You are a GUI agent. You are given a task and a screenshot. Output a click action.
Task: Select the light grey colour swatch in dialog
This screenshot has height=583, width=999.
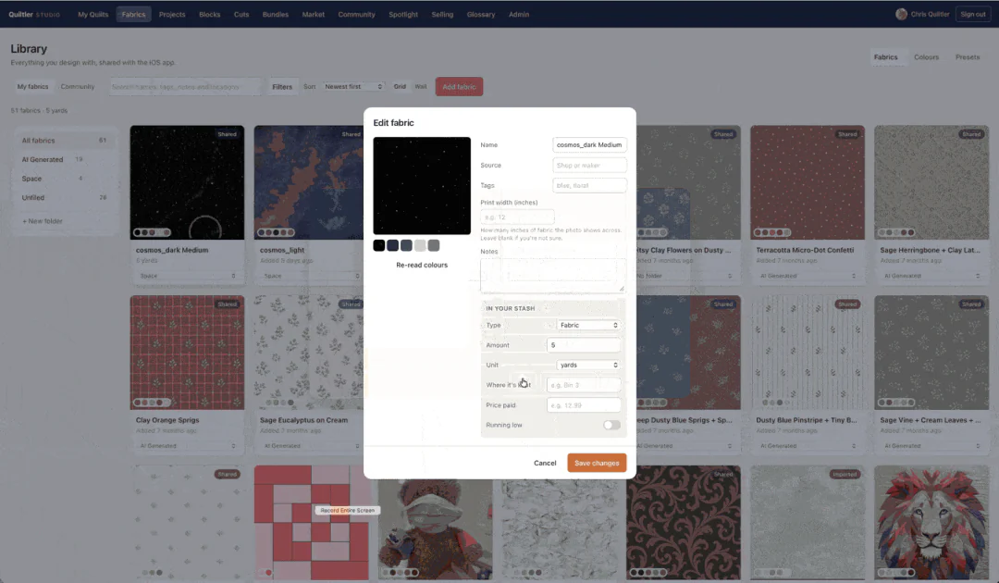[420, 245]
